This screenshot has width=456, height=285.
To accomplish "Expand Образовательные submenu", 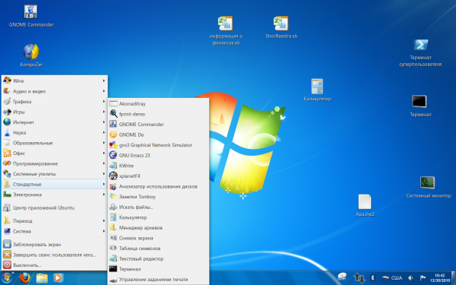I will coord(55,143).
